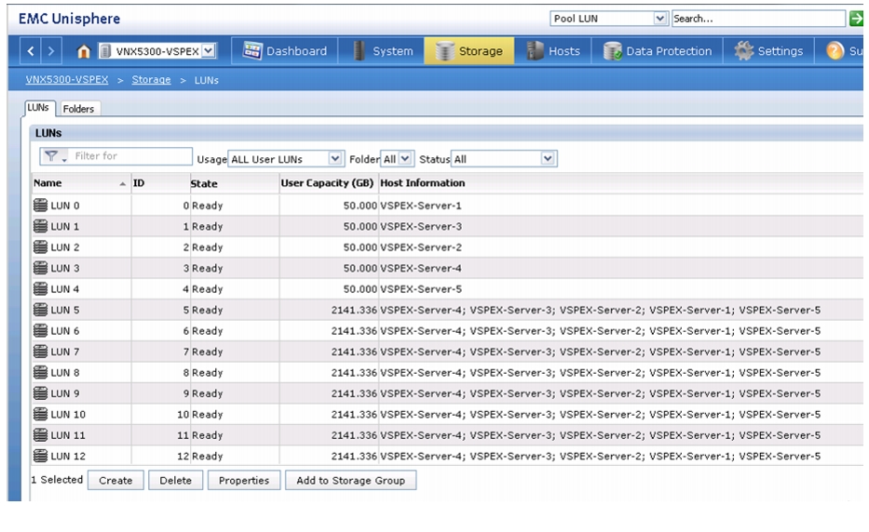Open the Settings gear menu

tap(768, 51)
